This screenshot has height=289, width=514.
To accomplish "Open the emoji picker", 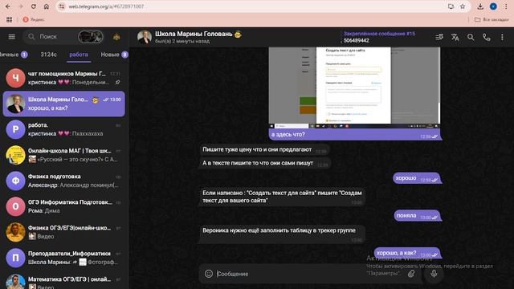I will [209, 274].
